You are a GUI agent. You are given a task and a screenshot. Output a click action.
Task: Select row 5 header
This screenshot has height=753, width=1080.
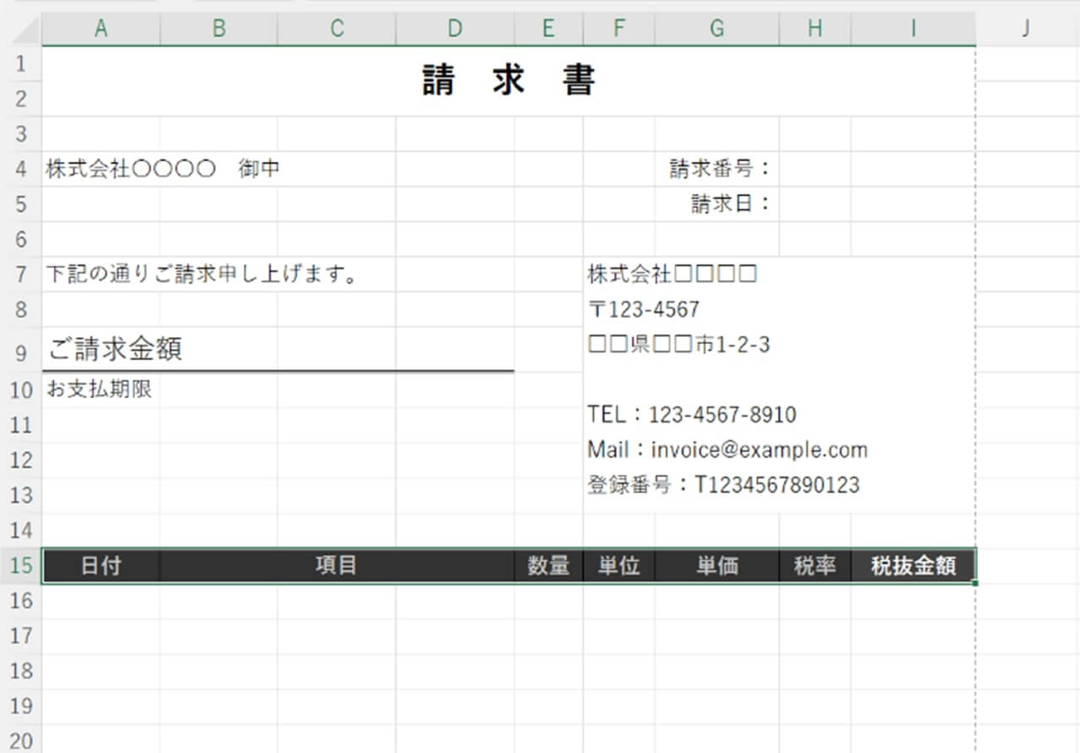[22, 204]
